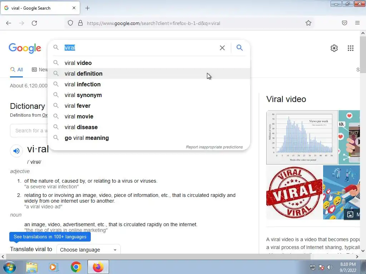Screen dimensions: 366x274
Task: Launch File Explorer from the taskbar
Action: click(32, 267)
